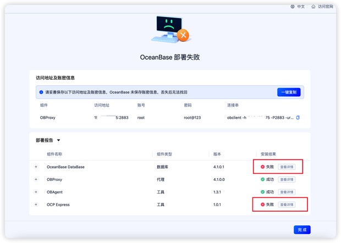The width and height of the screenshot is (341, 243).
Task: Click the obclient connection string text
Action: click(260, 118)
